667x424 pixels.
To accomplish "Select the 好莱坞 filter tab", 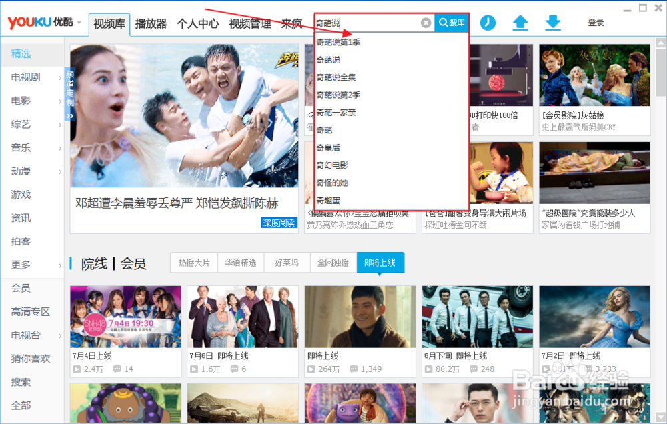I will point(287,263).
